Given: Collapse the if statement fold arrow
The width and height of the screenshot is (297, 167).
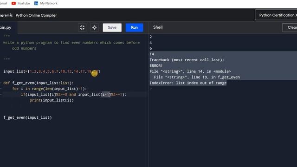Looking at the screenshot, I should (x=1, y=95).
